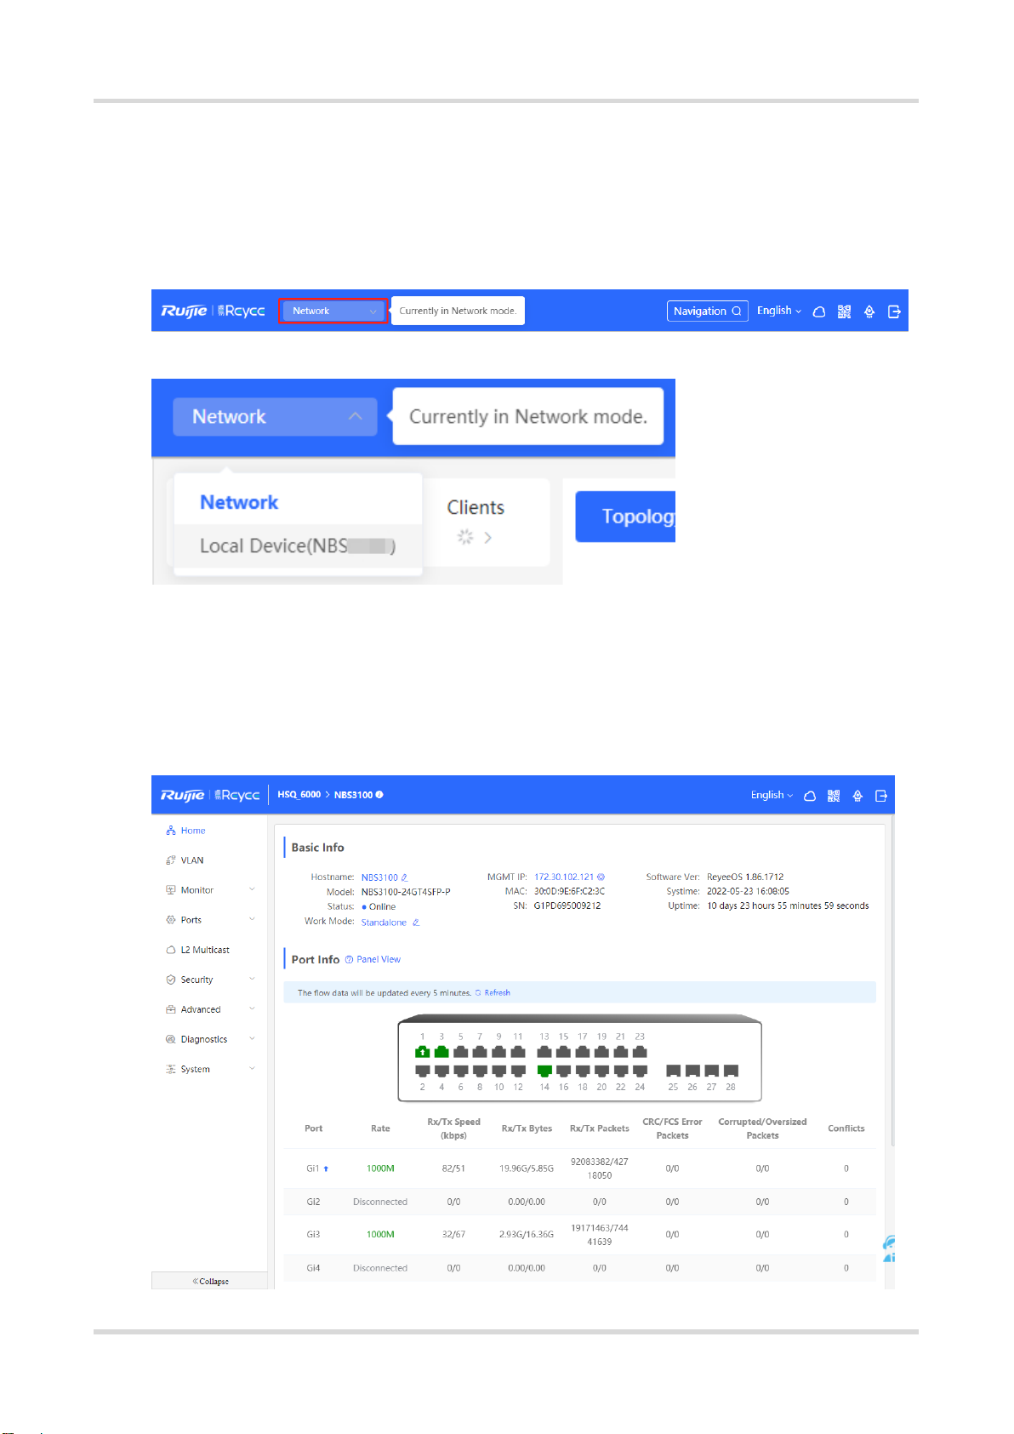Click the edit pencil next to Standalone

(x=416, y=923)
